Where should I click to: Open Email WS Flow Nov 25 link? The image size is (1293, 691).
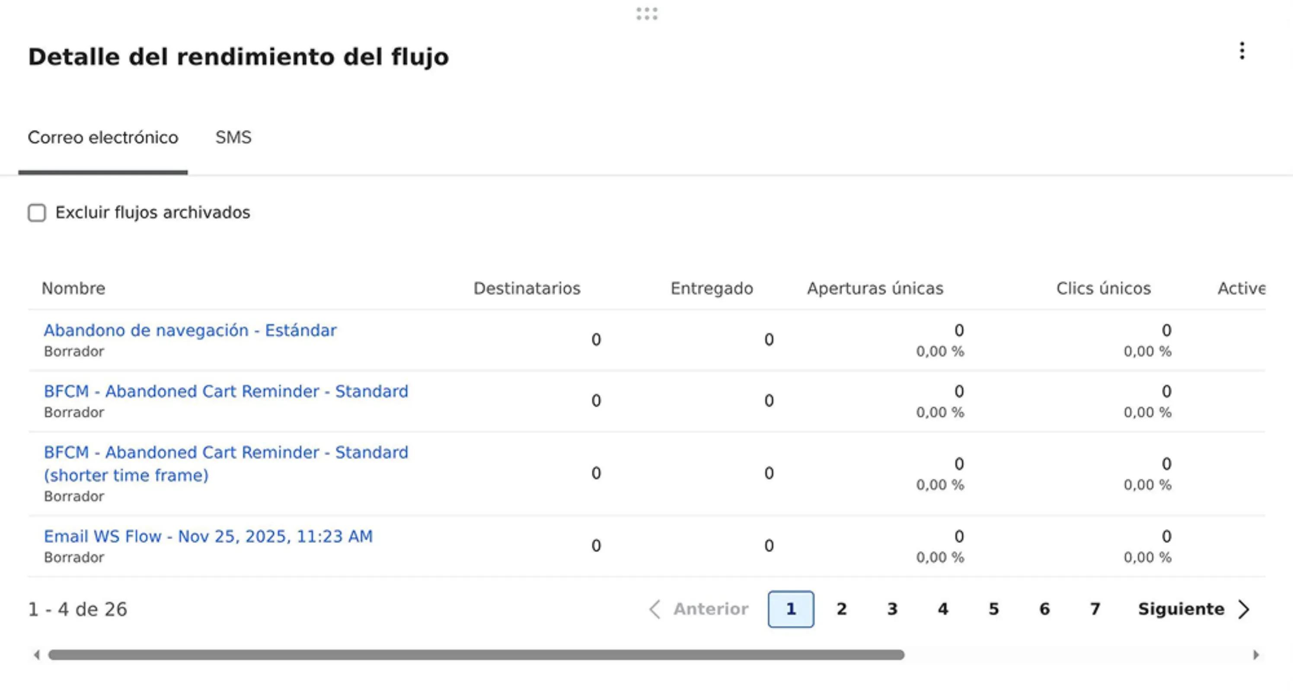[208, 536]
